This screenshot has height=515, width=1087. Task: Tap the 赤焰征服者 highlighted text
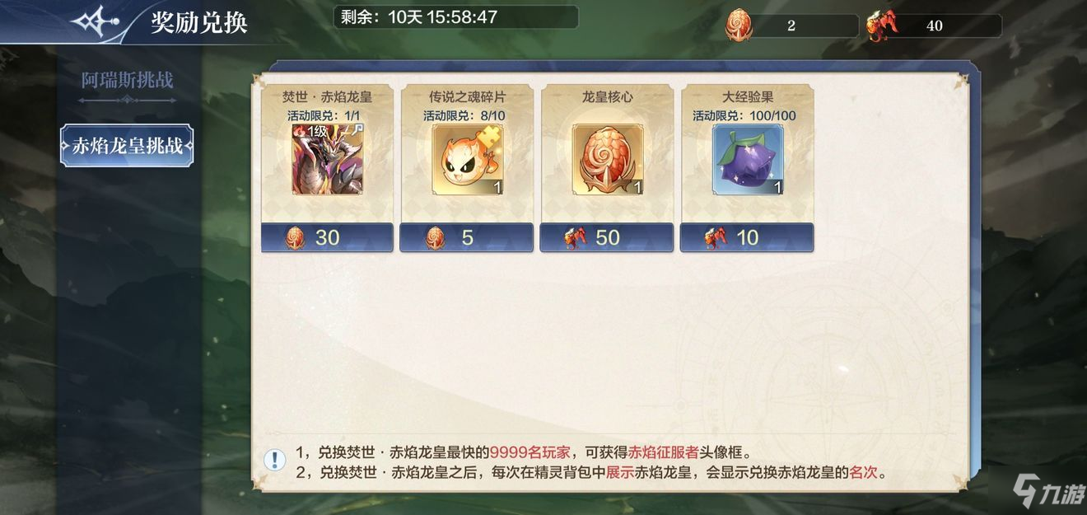pyautogui.click(x=664, y=452)
